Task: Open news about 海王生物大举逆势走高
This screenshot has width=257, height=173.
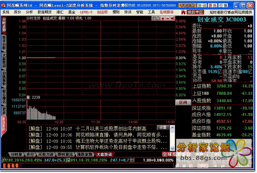Action: [121, 141]
